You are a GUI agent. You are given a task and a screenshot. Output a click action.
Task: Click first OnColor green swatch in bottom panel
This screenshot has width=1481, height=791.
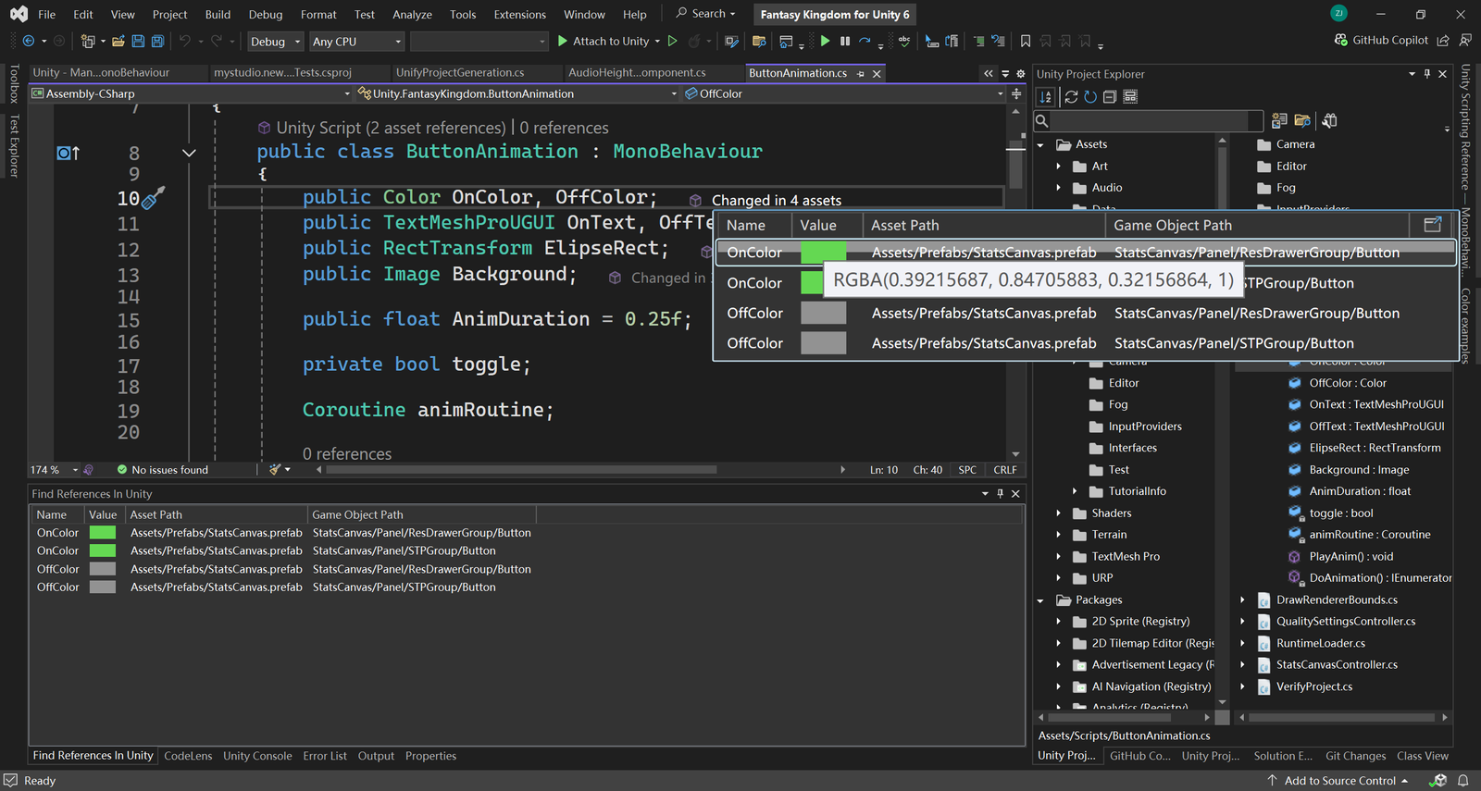(102, 533)
